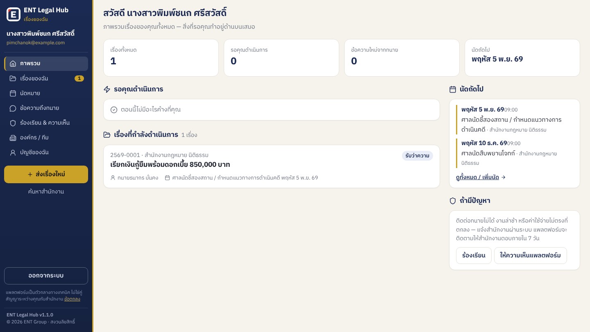Viewport: 590px width, 332px height.
Task: Click the count badge beside เรื่องของฉัน
Action: 79,78
